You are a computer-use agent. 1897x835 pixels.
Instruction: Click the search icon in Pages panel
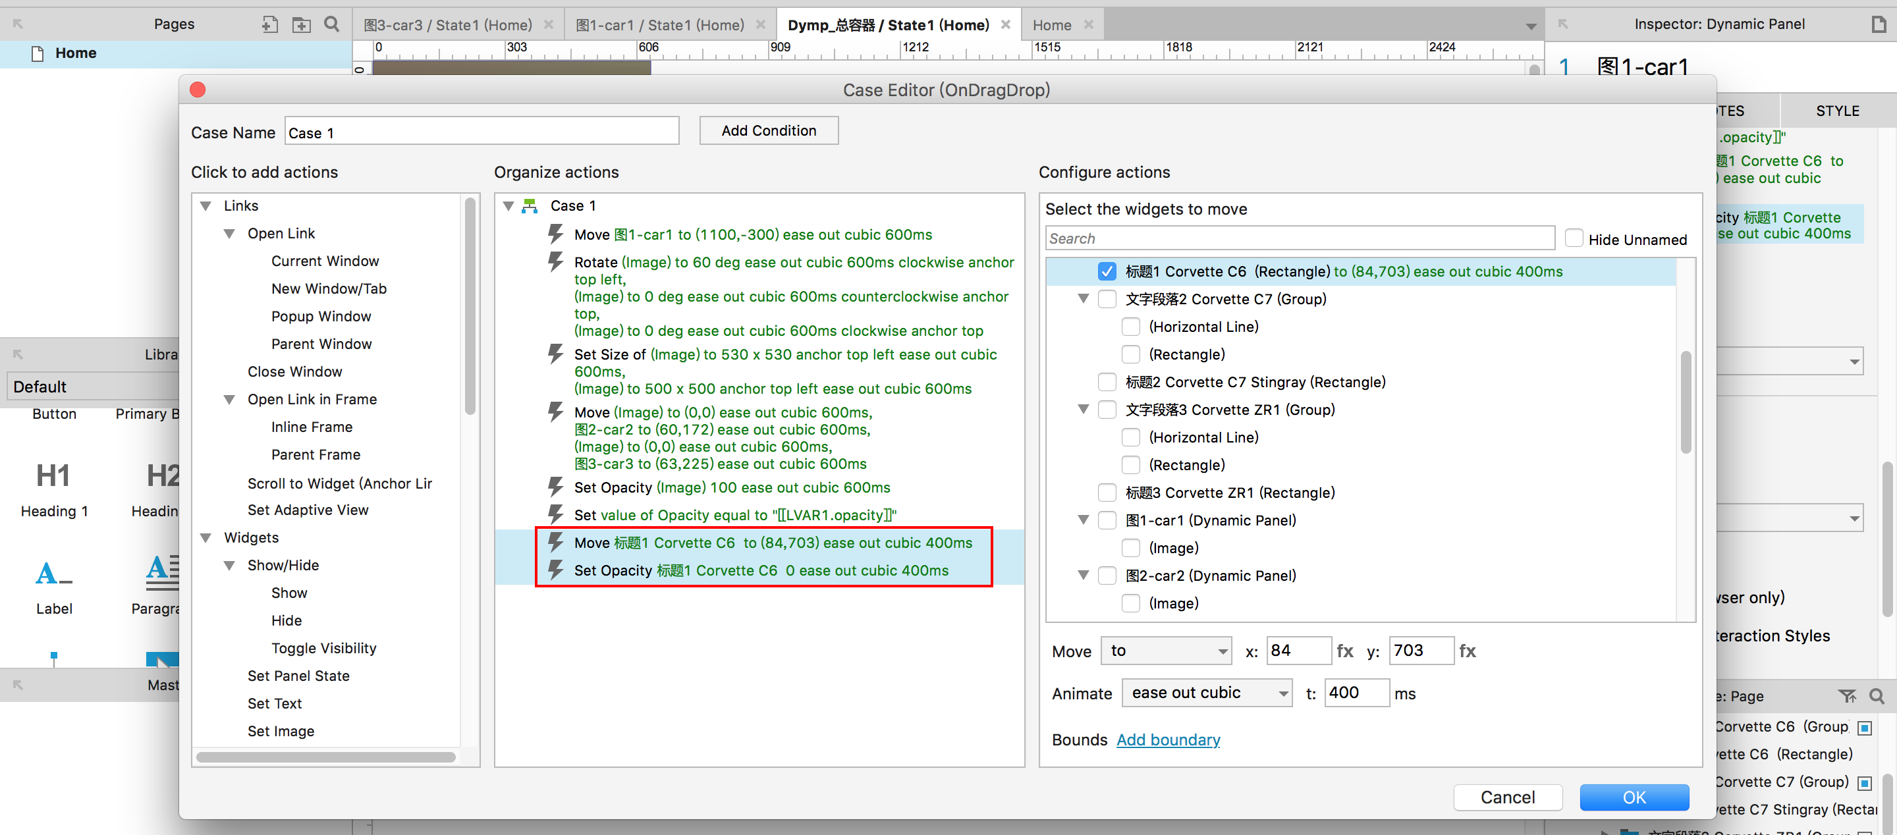(x=332, y=24)
